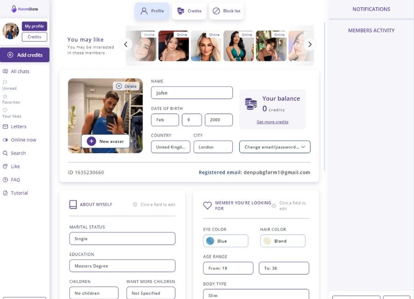The image size is (414, 299).
Task: Open the Unread flag icon
Action: pos(5,82)
